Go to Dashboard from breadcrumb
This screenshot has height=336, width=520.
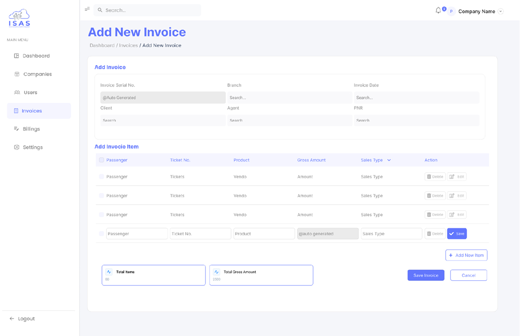point(102,45)
